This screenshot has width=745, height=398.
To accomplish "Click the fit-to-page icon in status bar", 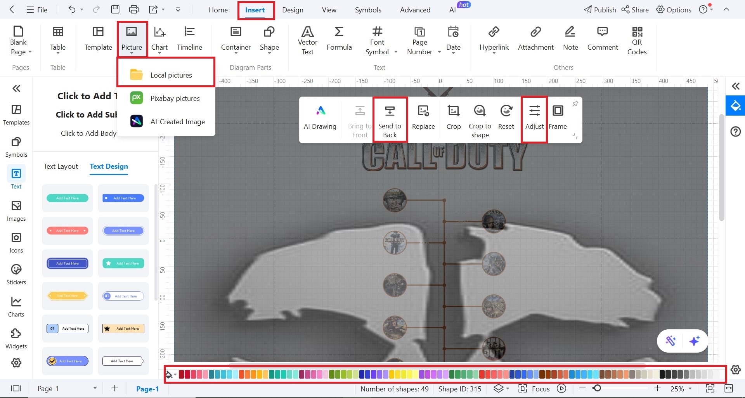I will tap(710, 388).
